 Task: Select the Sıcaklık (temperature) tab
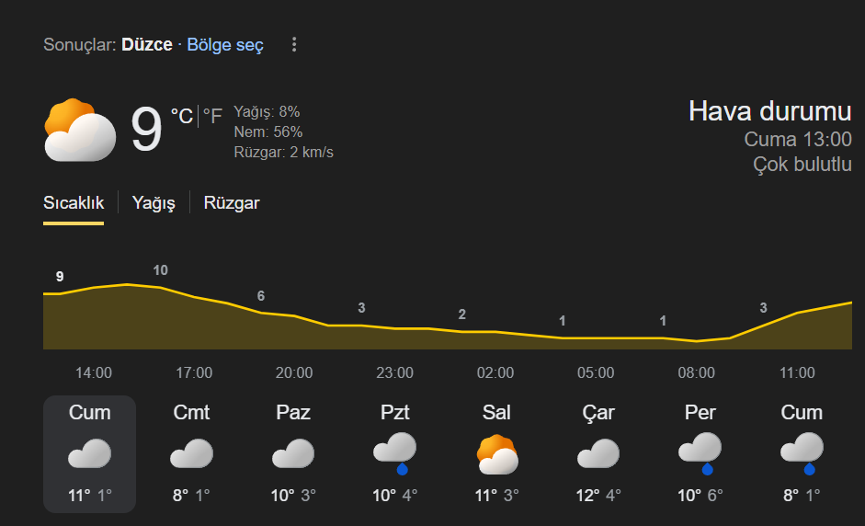tap(74, 203)
